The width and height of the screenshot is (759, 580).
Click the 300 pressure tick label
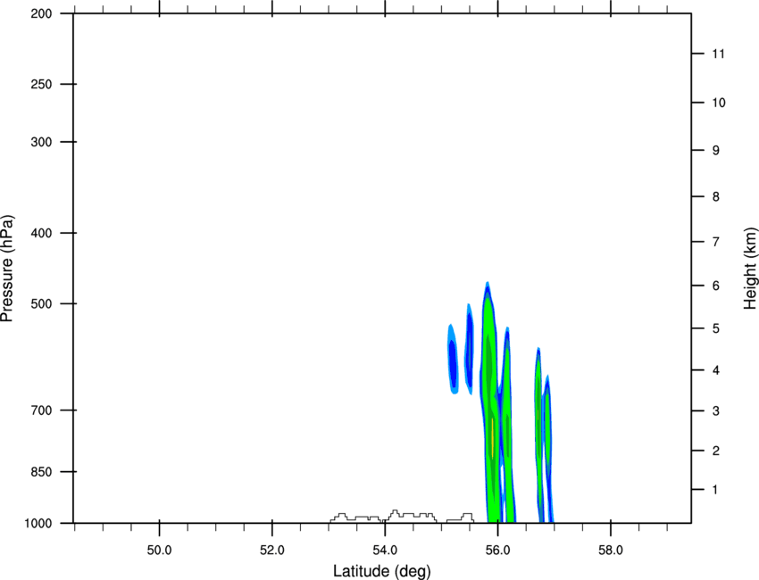pyautogui.click(x=41, y=142)
